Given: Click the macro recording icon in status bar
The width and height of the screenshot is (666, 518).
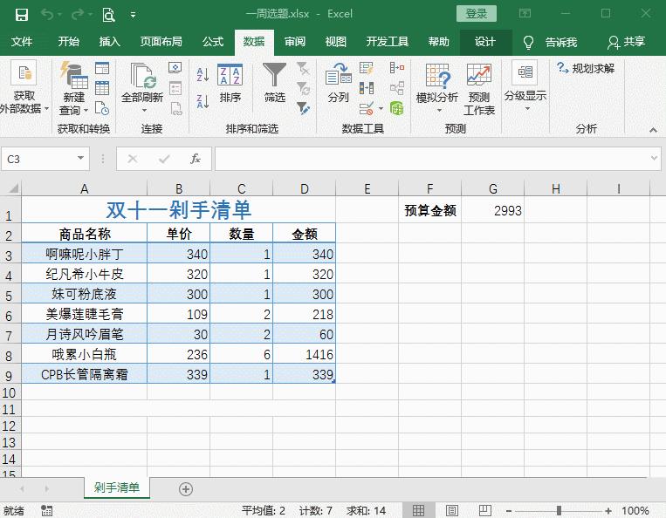Looking at the screenshot, I should (47, 510).
